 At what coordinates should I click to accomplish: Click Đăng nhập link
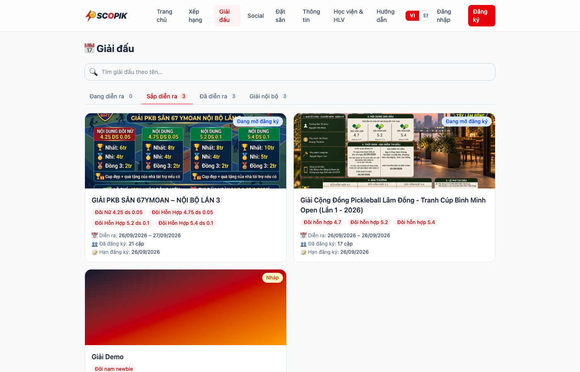pos(444,16)
